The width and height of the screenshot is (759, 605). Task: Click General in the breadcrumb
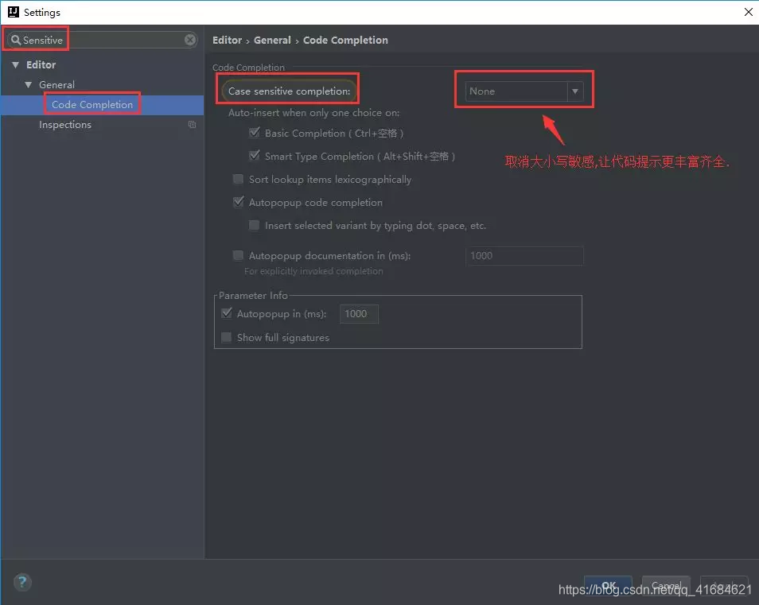tap(272, 40)
